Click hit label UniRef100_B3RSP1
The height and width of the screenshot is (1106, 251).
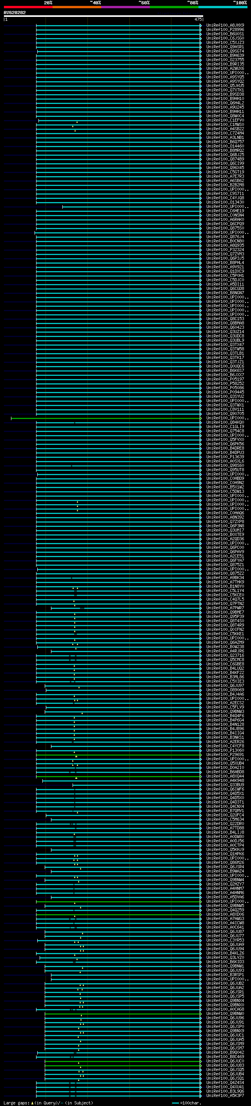pyautogui.click(x=225, y=975)
